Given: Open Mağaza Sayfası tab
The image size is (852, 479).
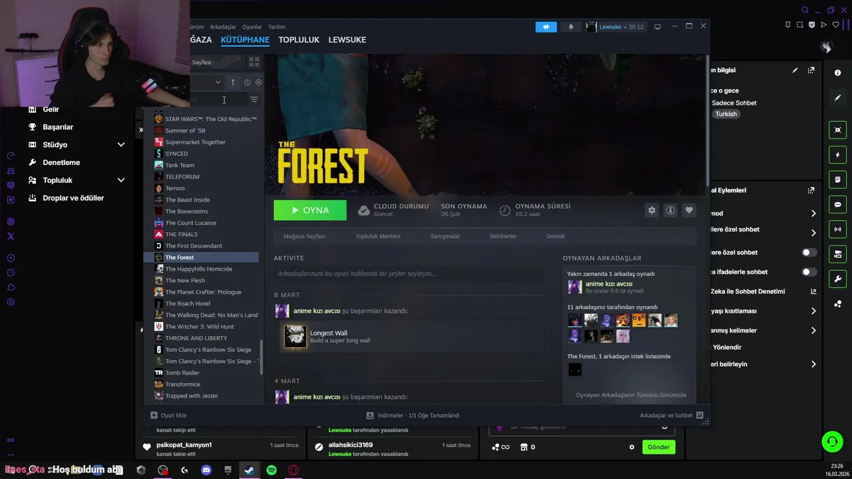Looking at the screenshot, I should 304,236.
